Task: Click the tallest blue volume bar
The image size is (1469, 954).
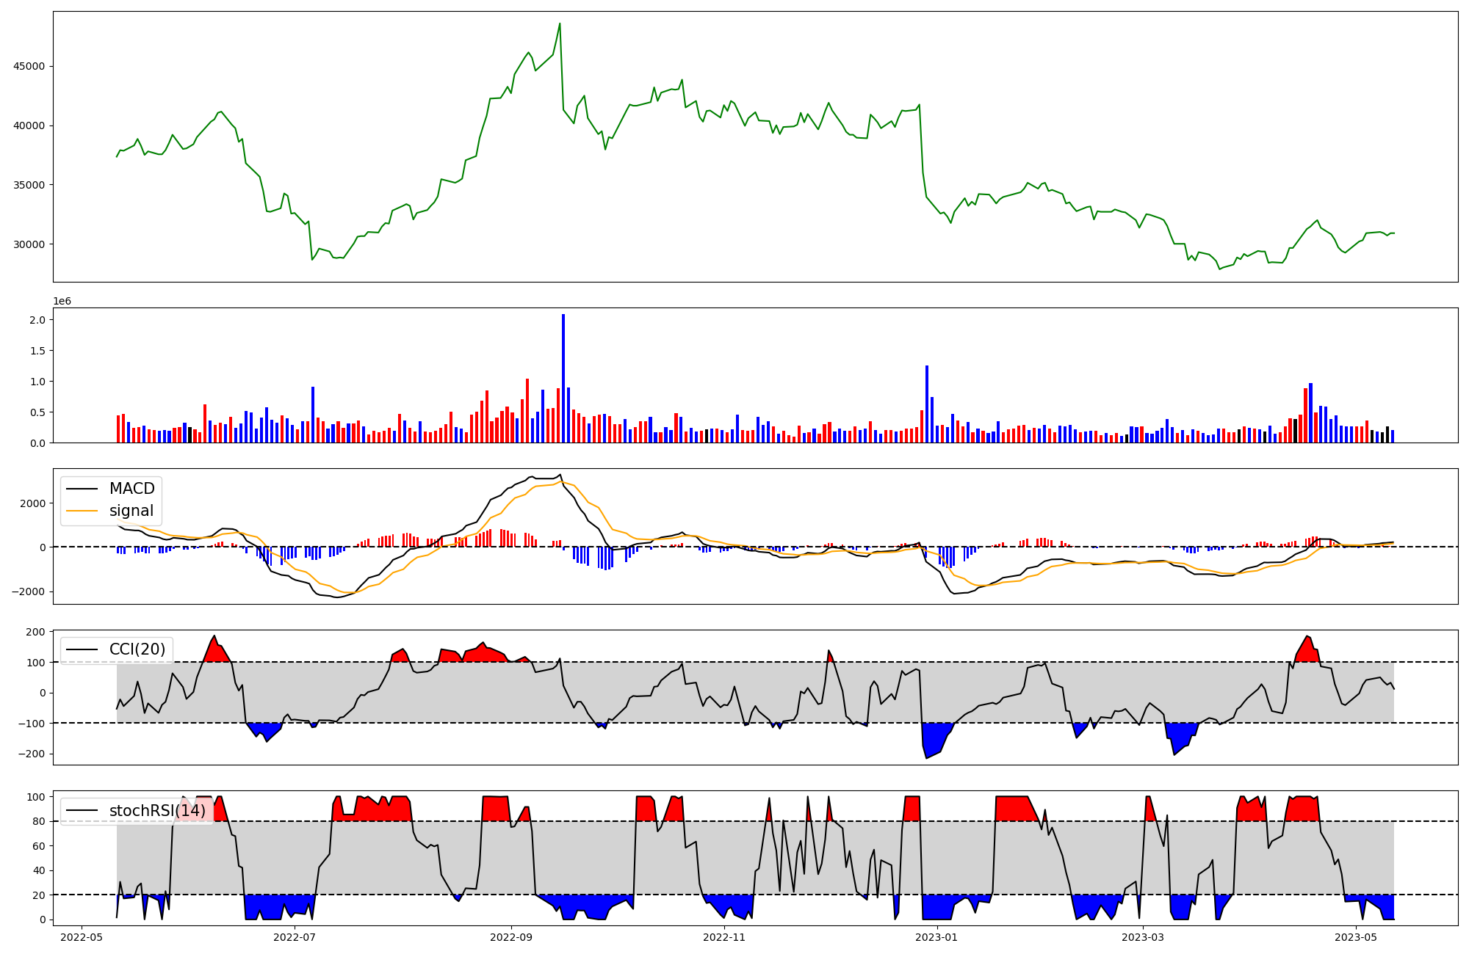Action: (x=563, y=378)
